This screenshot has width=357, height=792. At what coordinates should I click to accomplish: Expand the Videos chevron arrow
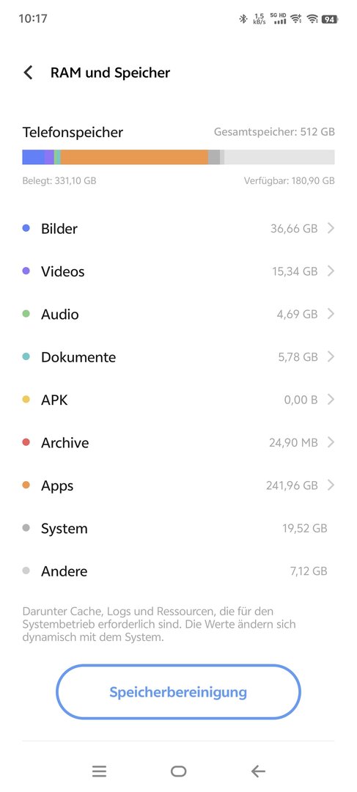pos(331,271)
